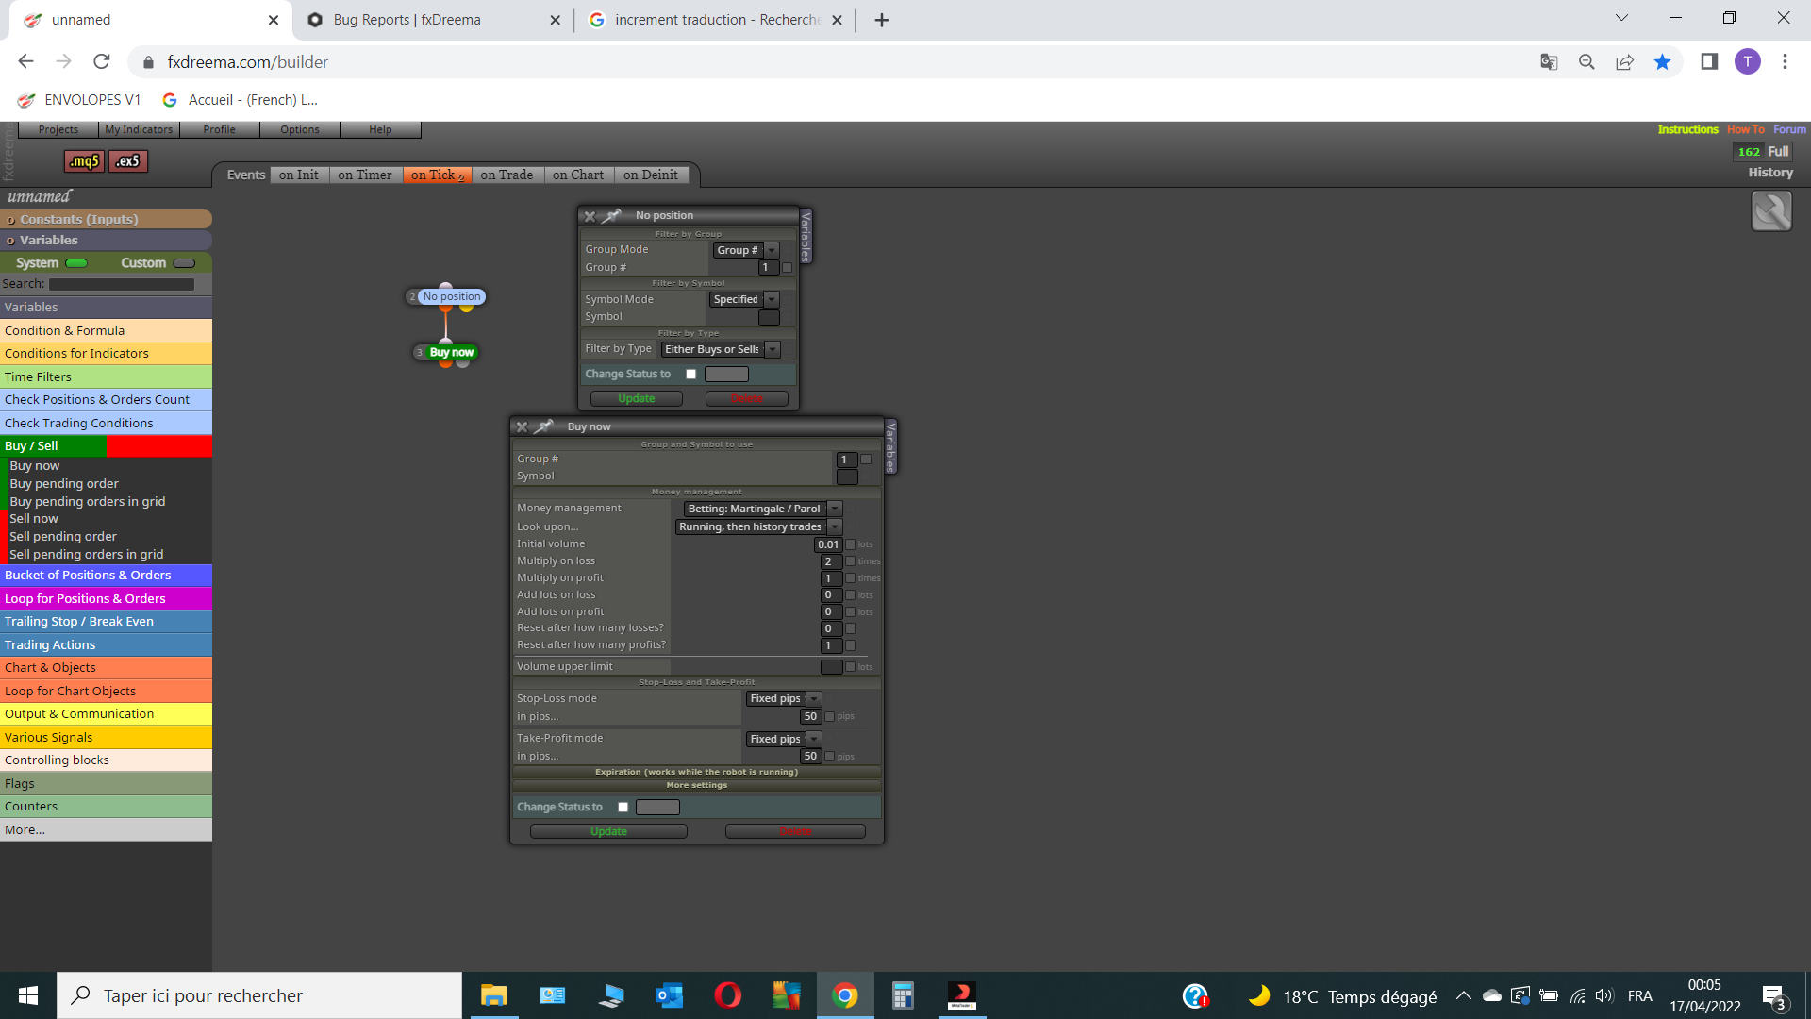Click orange output dot under No position block
Image resolution: width=1811 pixels, height=1019 pixels.
pyautogui.click(x=445, y=308)
